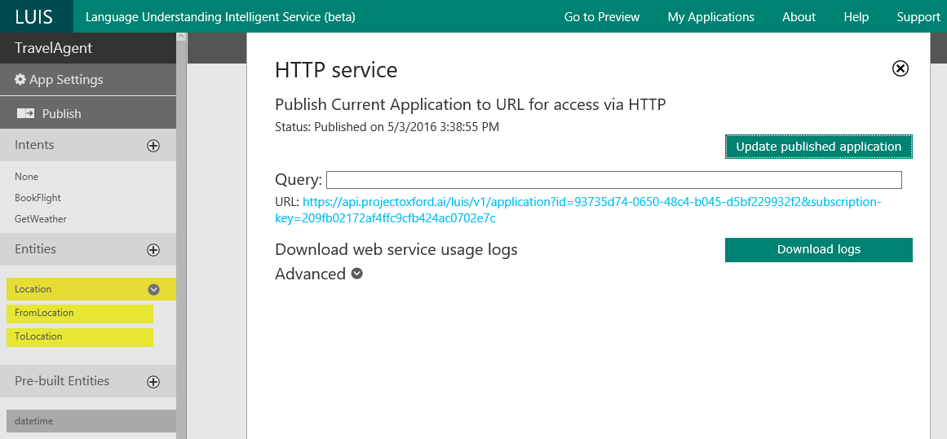The height and width of the screenshot is (439, 947).
Task: Select the FromLocation child entity
Action: (44, 313)
